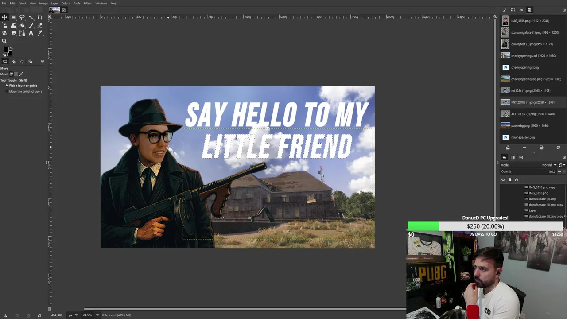
Task: Open the Windows menu
Action: tap(101, 3)
